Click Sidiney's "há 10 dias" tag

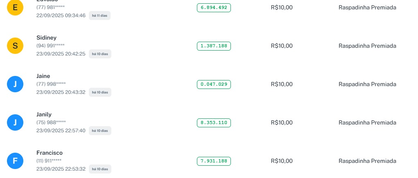(x=100, y=54)
